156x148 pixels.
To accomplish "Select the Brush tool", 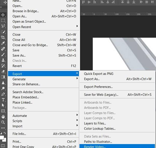I will click(3, 55).
